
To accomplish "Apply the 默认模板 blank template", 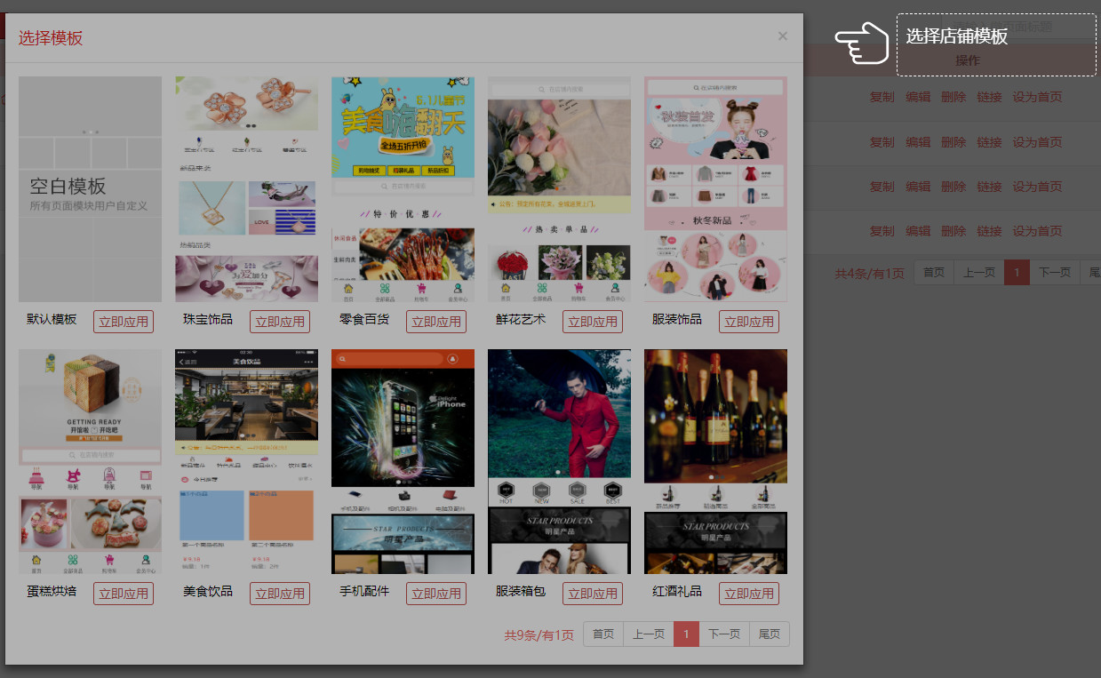I will coord(124,322).
